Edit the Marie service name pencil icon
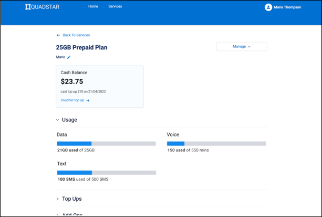322x217 pixels. click(69, 57)
